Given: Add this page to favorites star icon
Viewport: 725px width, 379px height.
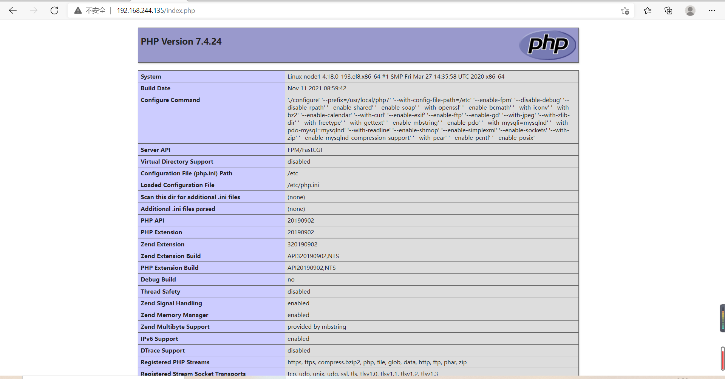Looking at the screenshot, I should tap(625, 11).
